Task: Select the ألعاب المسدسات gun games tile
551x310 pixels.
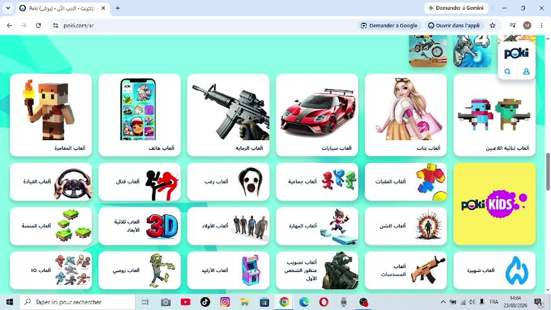Action: (406, 270)
